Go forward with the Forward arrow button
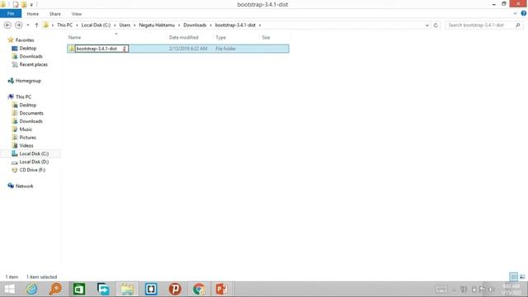Image resolution: width=528 pixels, height=297 pixels. point(18,26)
